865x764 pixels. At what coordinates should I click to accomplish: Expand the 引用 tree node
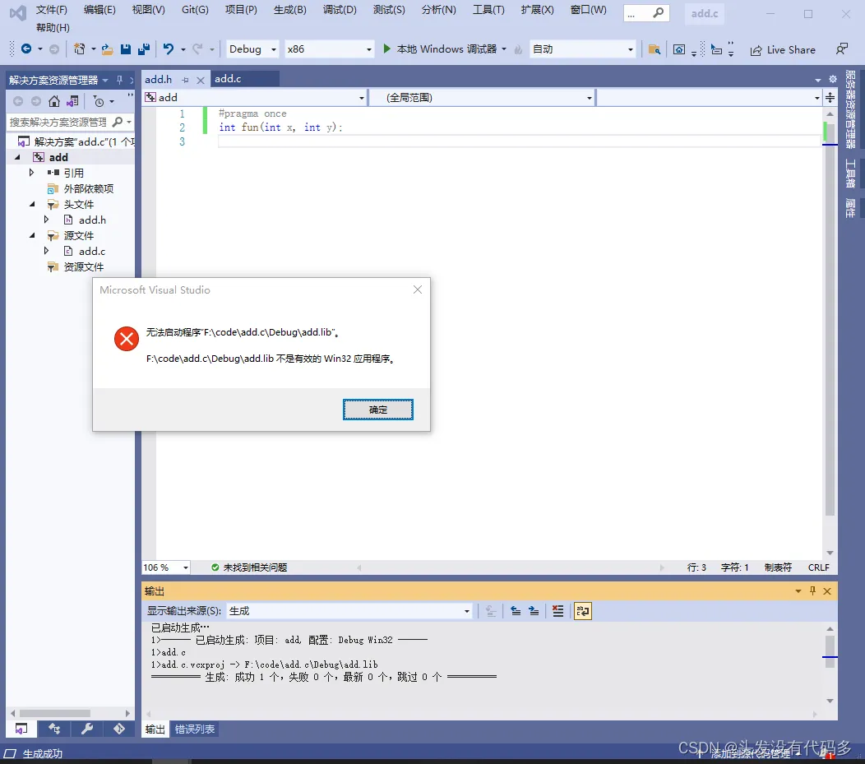(x=31, y=173)
